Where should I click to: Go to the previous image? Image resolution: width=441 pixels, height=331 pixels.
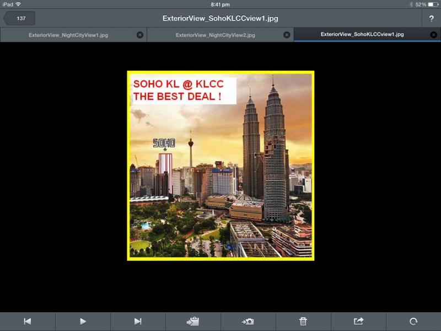[27, 321]
